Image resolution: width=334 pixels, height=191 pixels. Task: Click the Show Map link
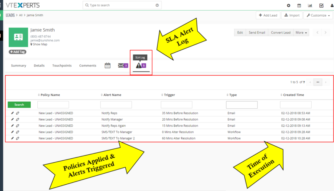pyautogui.click(x=40, y=44)
